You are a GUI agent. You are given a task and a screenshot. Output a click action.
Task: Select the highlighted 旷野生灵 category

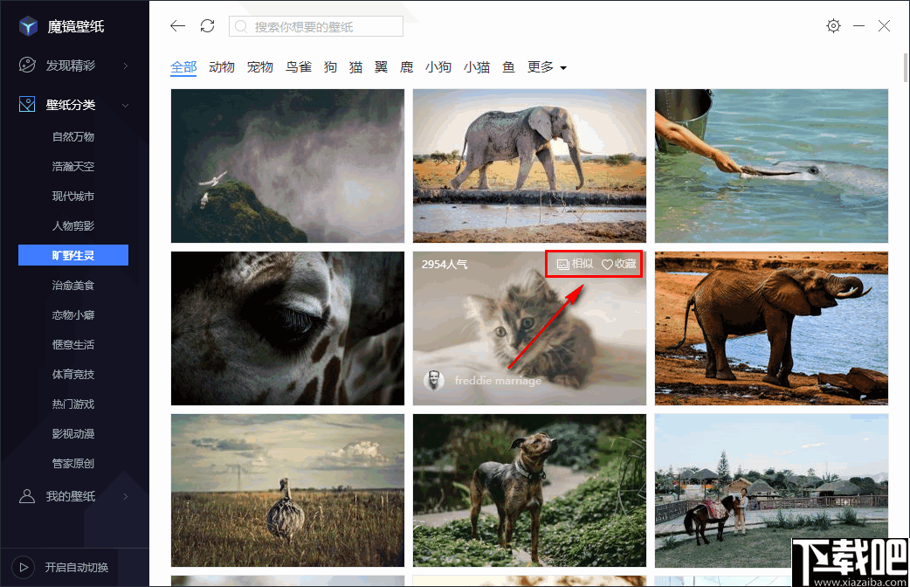coord(73,255)
